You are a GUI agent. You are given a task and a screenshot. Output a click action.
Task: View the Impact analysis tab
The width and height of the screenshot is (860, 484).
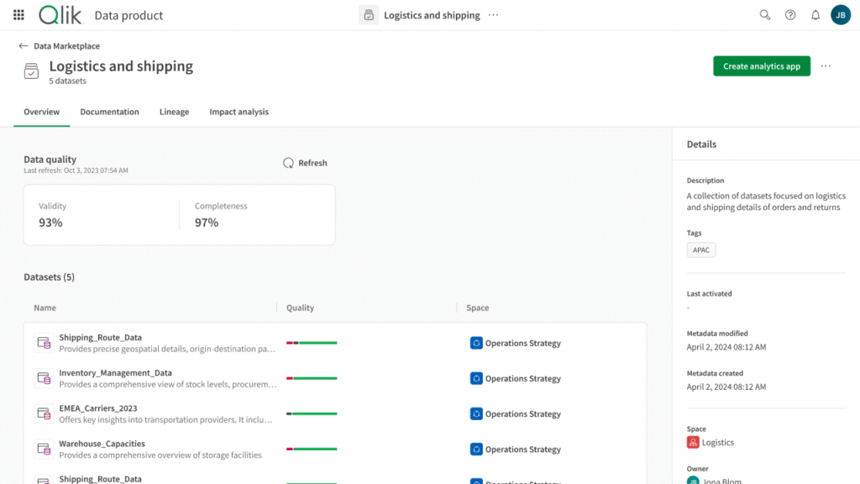(x=239, y=112)
